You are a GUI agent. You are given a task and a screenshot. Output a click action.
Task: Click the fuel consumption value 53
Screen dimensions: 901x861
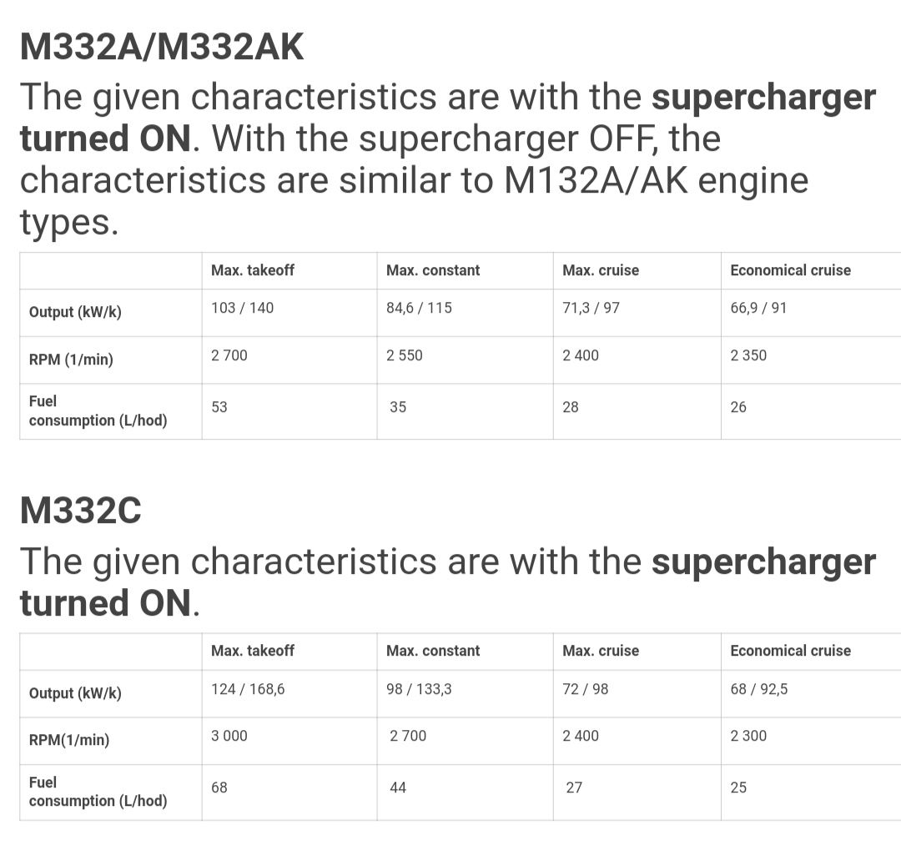[x=219, y=407]
